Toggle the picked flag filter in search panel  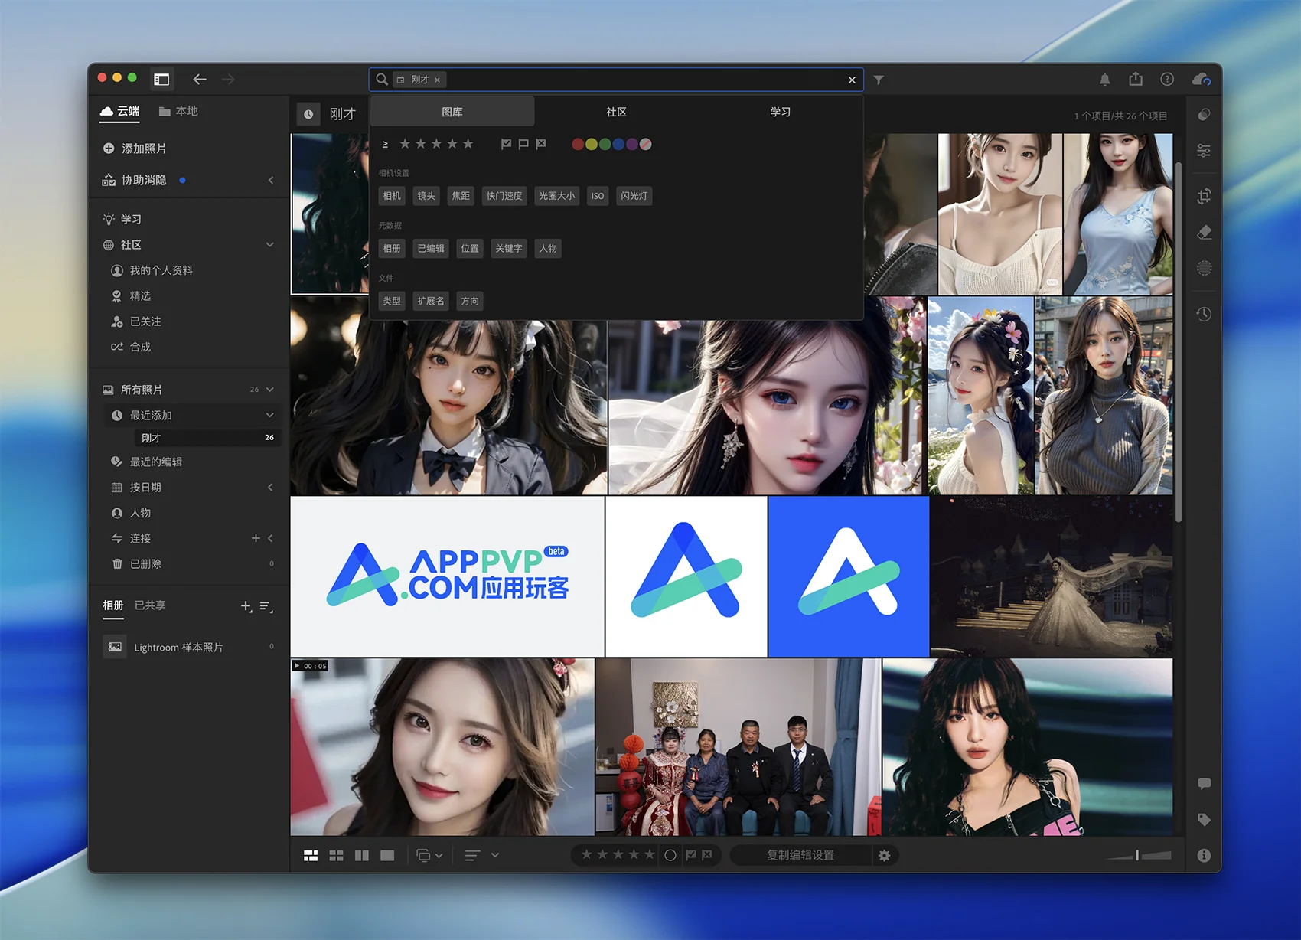point(506,144)
